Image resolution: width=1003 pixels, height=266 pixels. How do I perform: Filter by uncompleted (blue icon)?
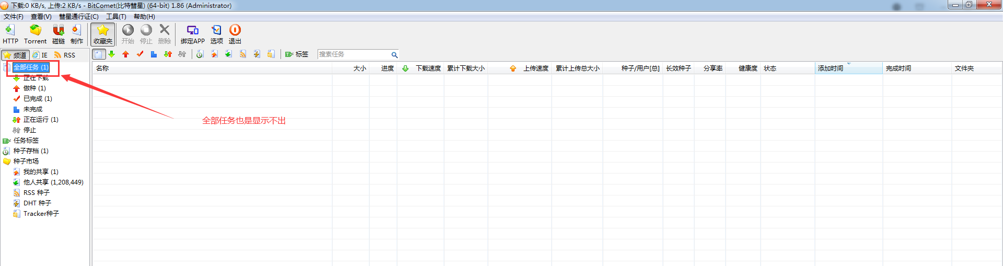(x=154, y=54)
